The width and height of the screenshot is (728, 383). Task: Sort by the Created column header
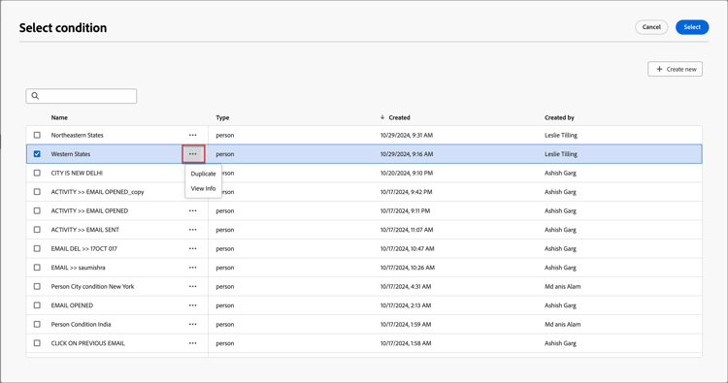click(399, 117)
